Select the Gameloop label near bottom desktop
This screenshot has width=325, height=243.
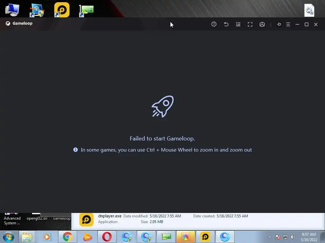pyautogui.click(x=62, y=218)
